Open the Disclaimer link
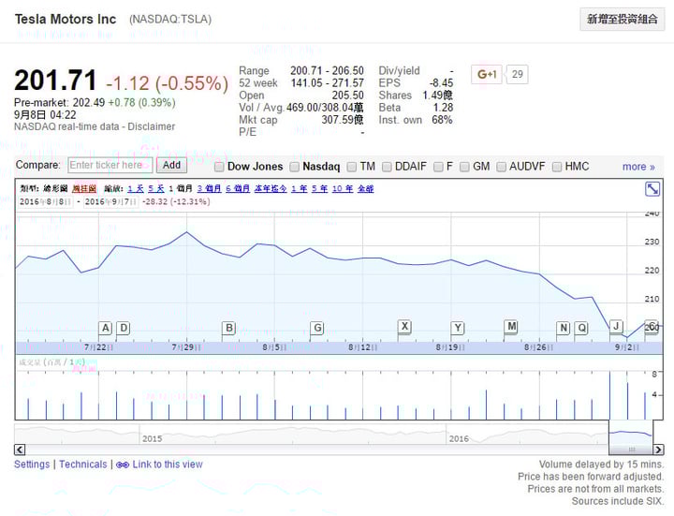This screenshot has width=674, height=516. 152,126
